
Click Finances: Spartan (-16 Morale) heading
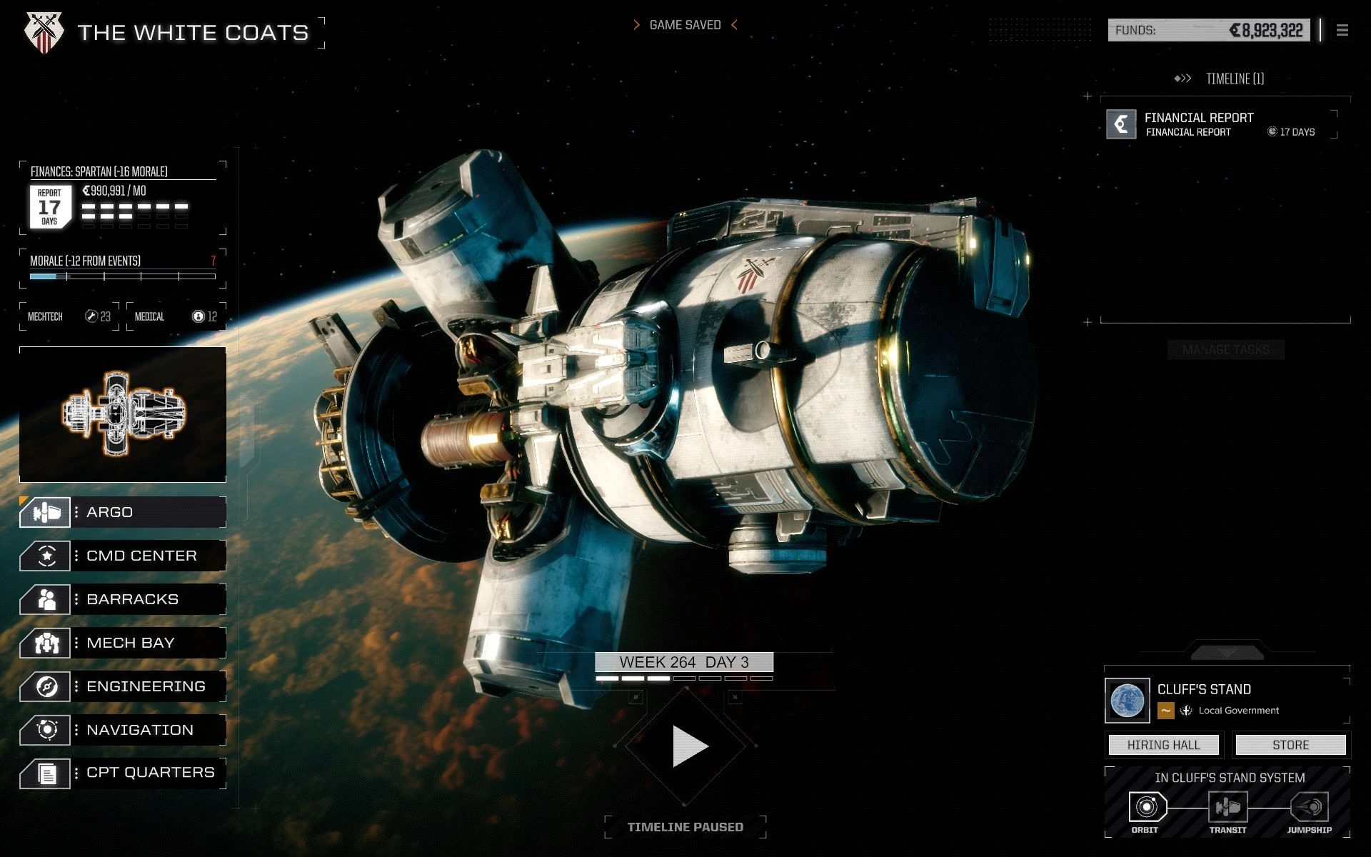(99, 171)
